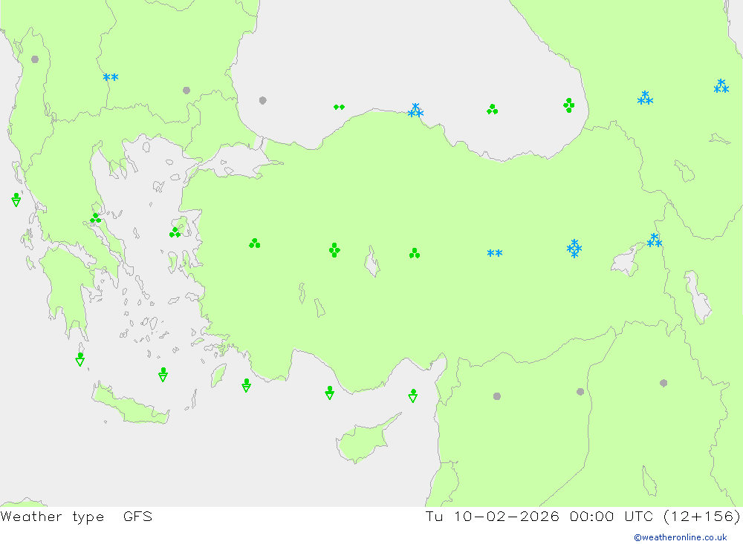Click the grey cloud dot over Albania
Screen dimensions: 743x544
35,59
